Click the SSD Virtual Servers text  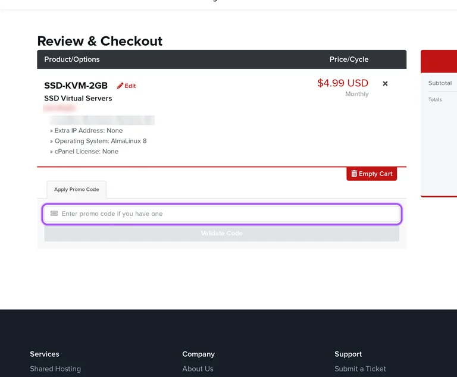click(78, 99)
